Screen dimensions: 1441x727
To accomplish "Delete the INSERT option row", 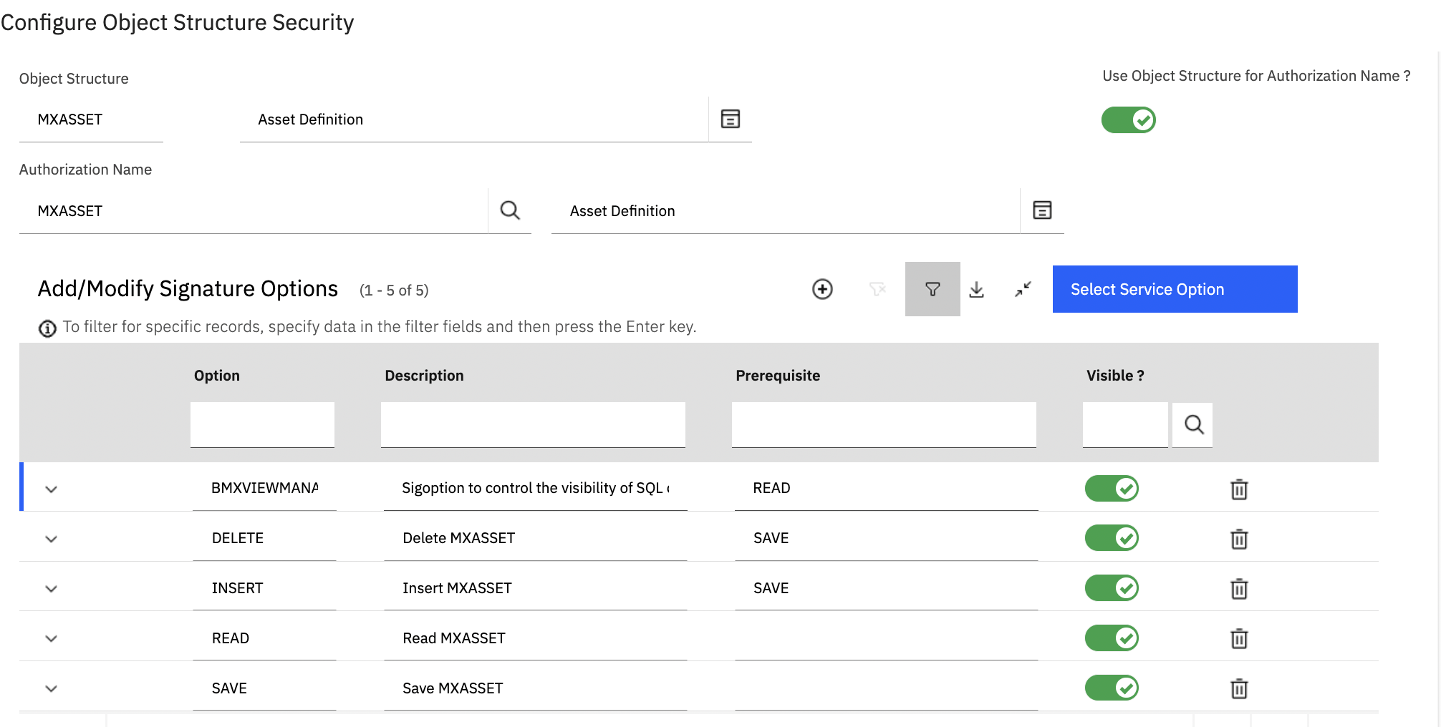I will coord(1239,589).
